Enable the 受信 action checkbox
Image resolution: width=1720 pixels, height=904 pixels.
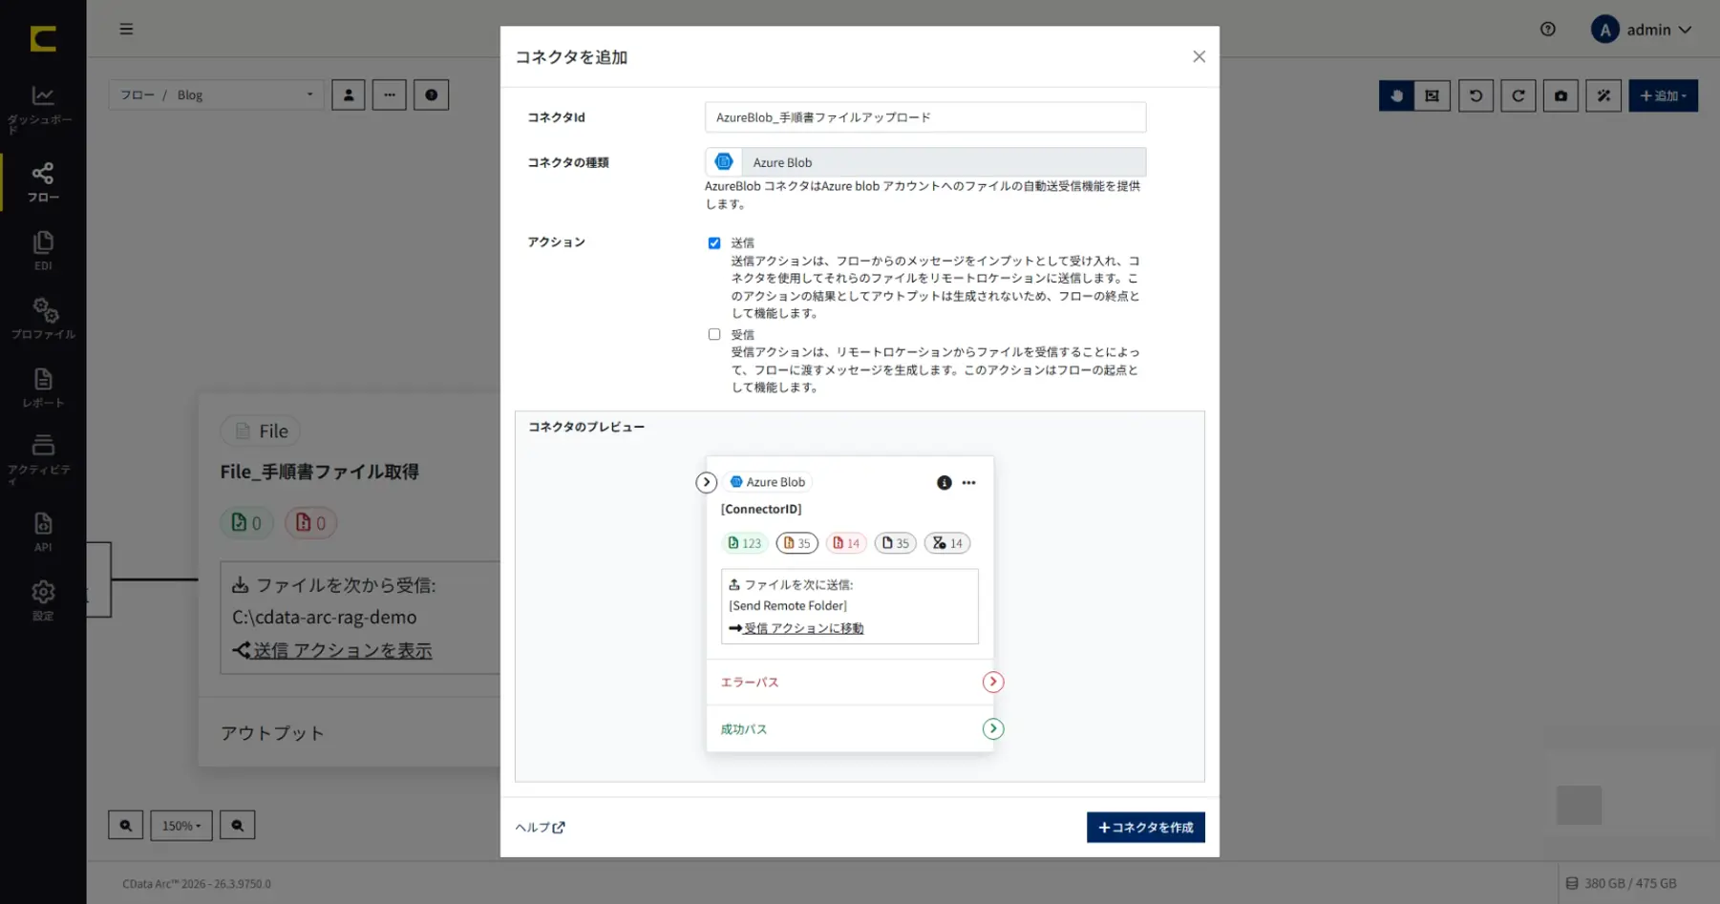(x=714, y=334)
